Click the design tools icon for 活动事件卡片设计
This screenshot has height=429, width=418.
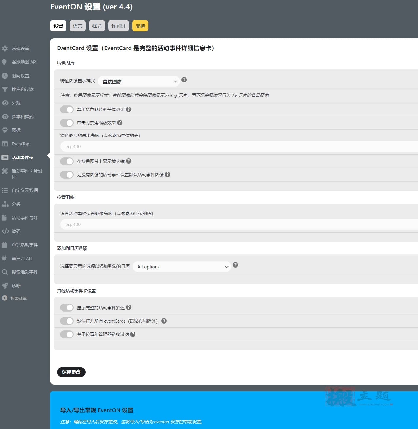(x=5, y=171)
